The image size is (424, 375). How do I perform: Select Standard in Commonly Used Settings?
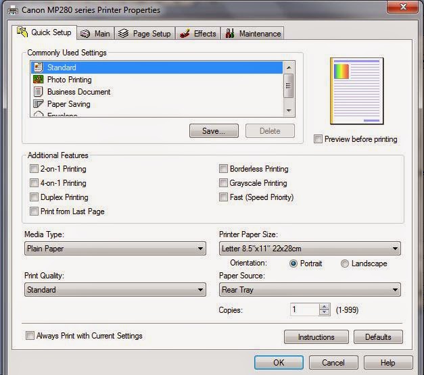(157, 68)
